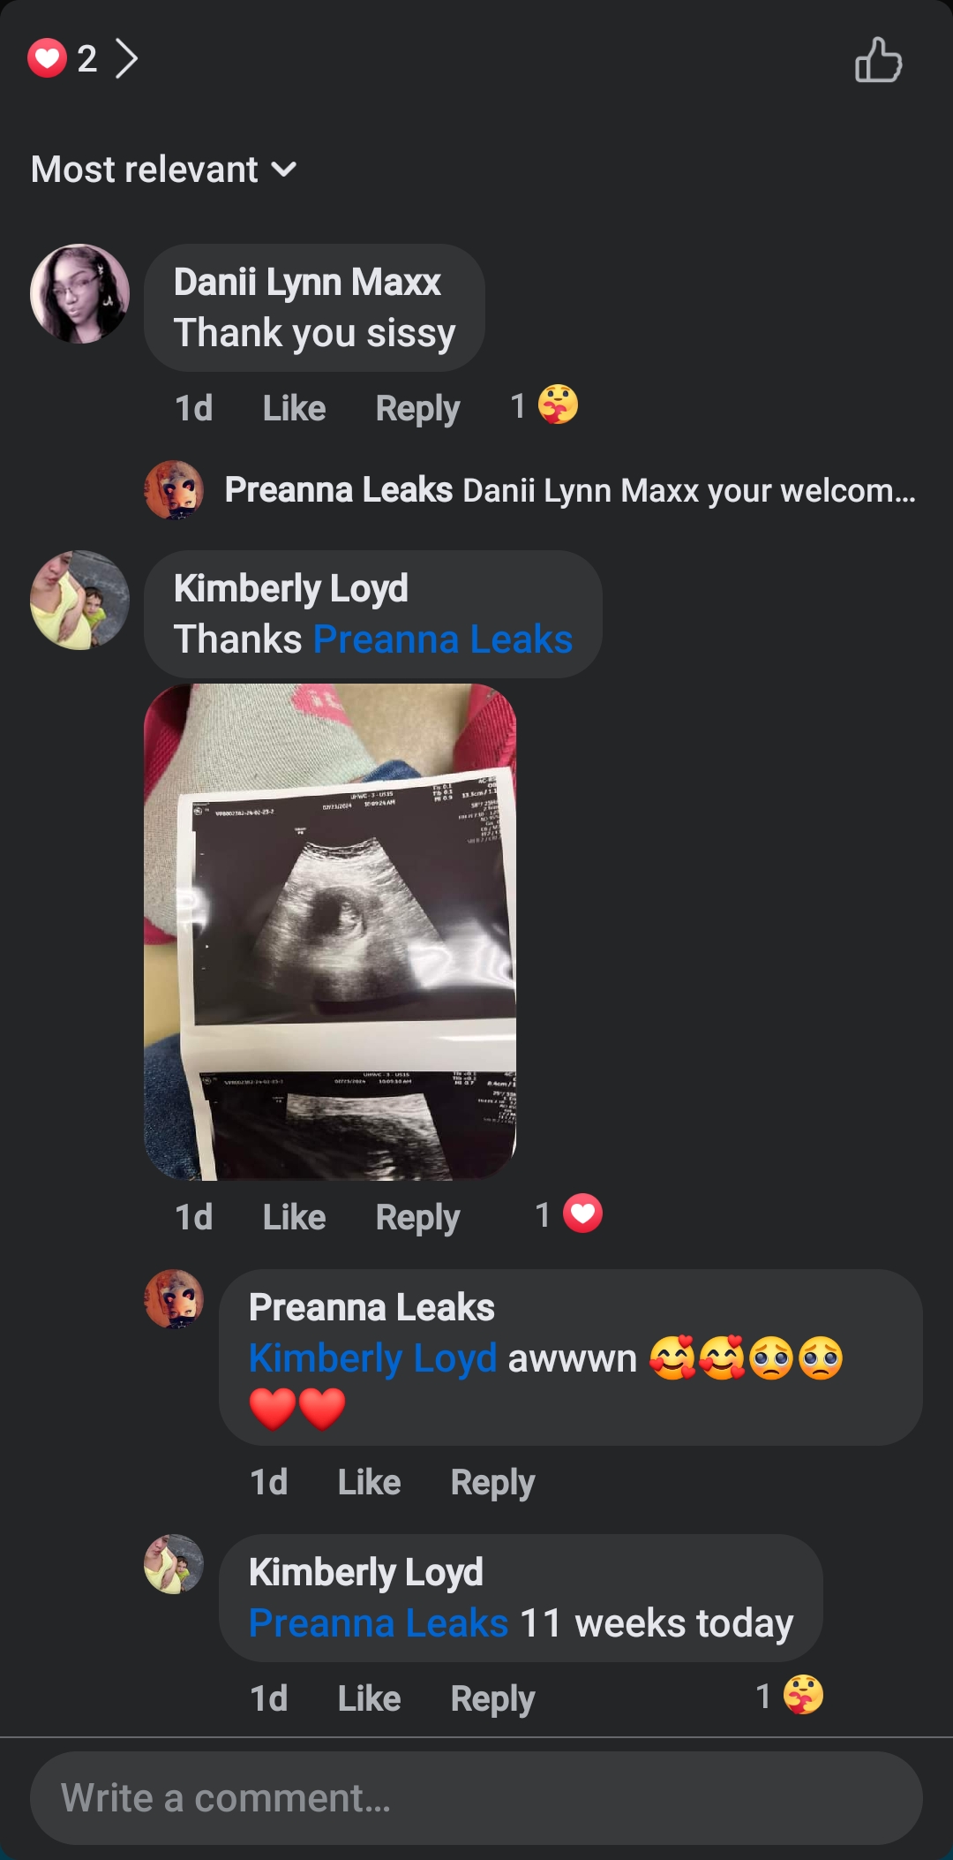Open tagged Preanna Leaks link in Thanks comment
This screenshot has height=1860, width=953.
[x=443, y=639]
